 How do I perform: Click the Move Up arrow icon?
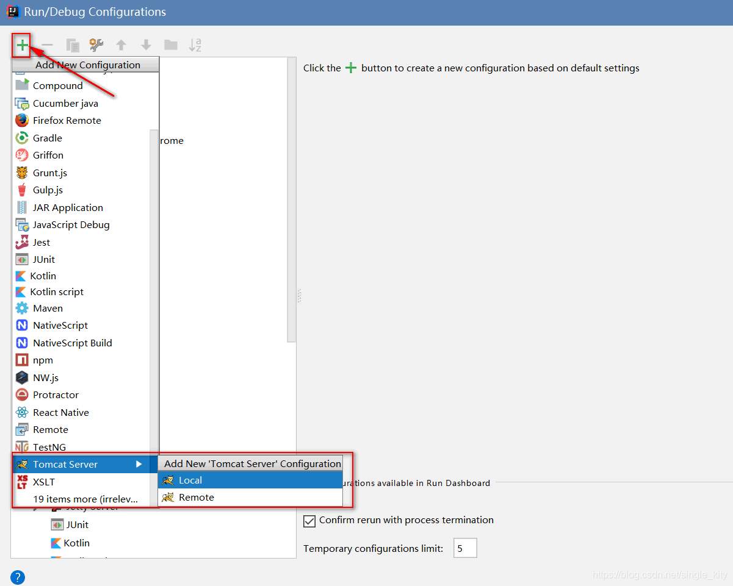point(121,45)
